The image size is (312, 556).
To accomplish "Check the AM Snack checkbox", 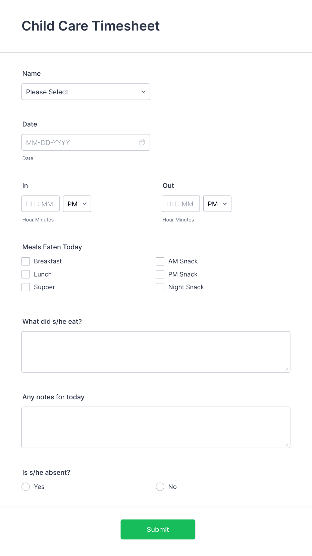I will pyautogui.click(x=160, y=261).
